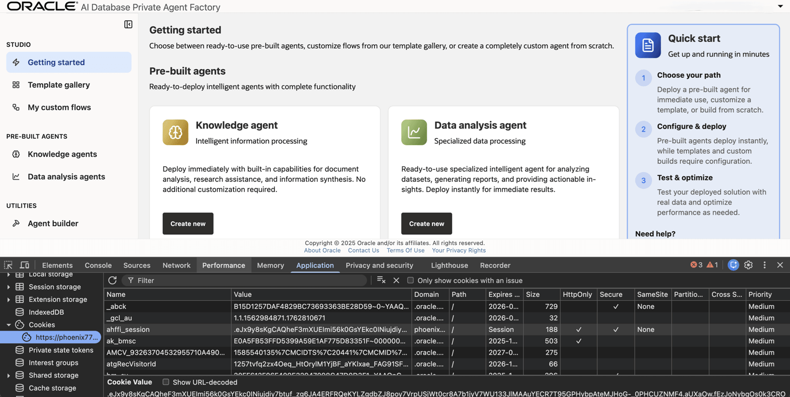
Task: Delete selected cookie with X icon
Action: (x=396, y=280)
